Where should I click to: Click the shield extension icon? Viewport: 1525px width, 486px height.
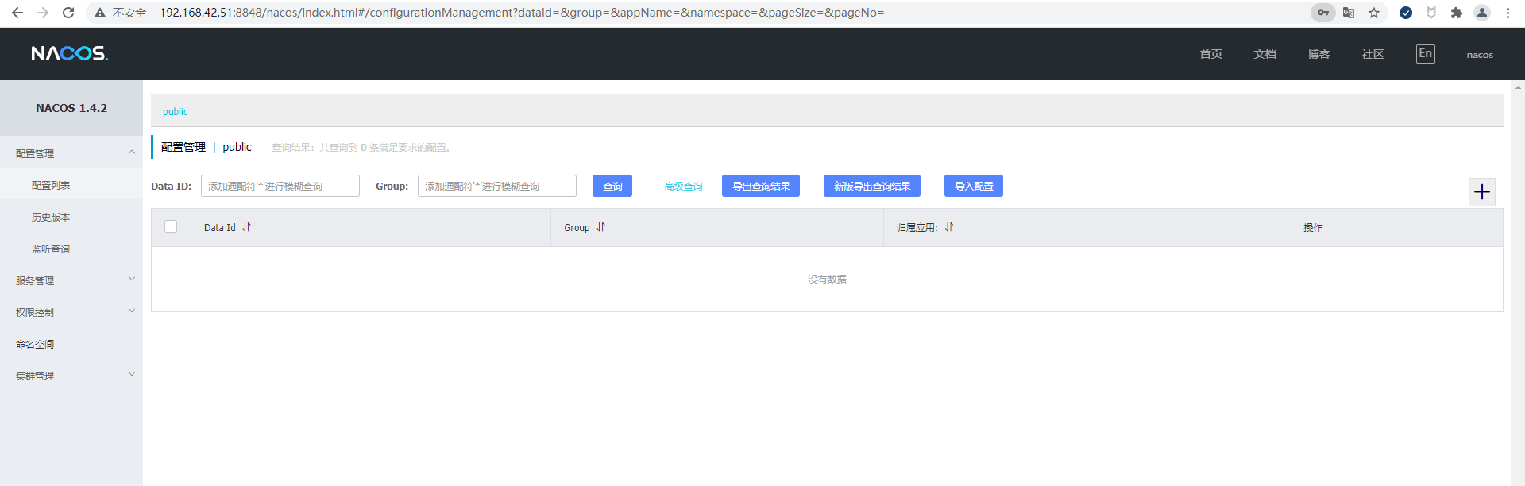click(x=1431, y=13)
